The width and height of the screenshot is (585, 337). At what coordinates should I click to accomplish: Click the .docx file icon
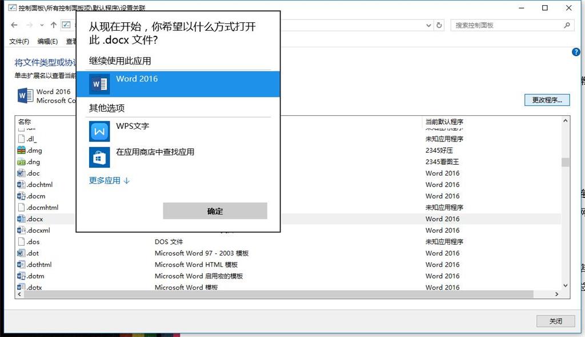click(21, 219)
